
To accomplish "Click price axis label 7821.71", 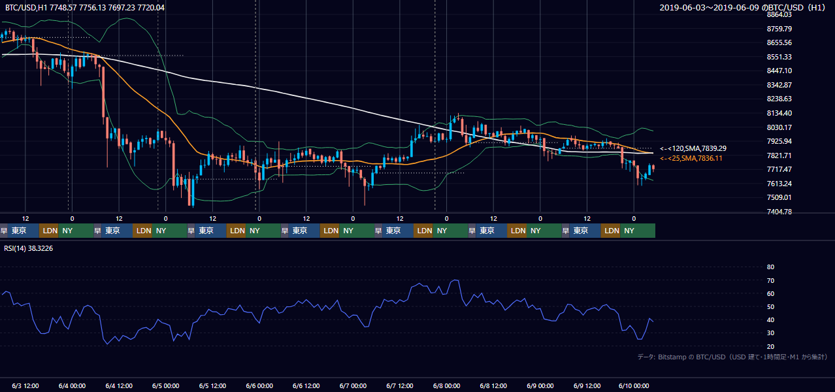I will pos(779,155).
